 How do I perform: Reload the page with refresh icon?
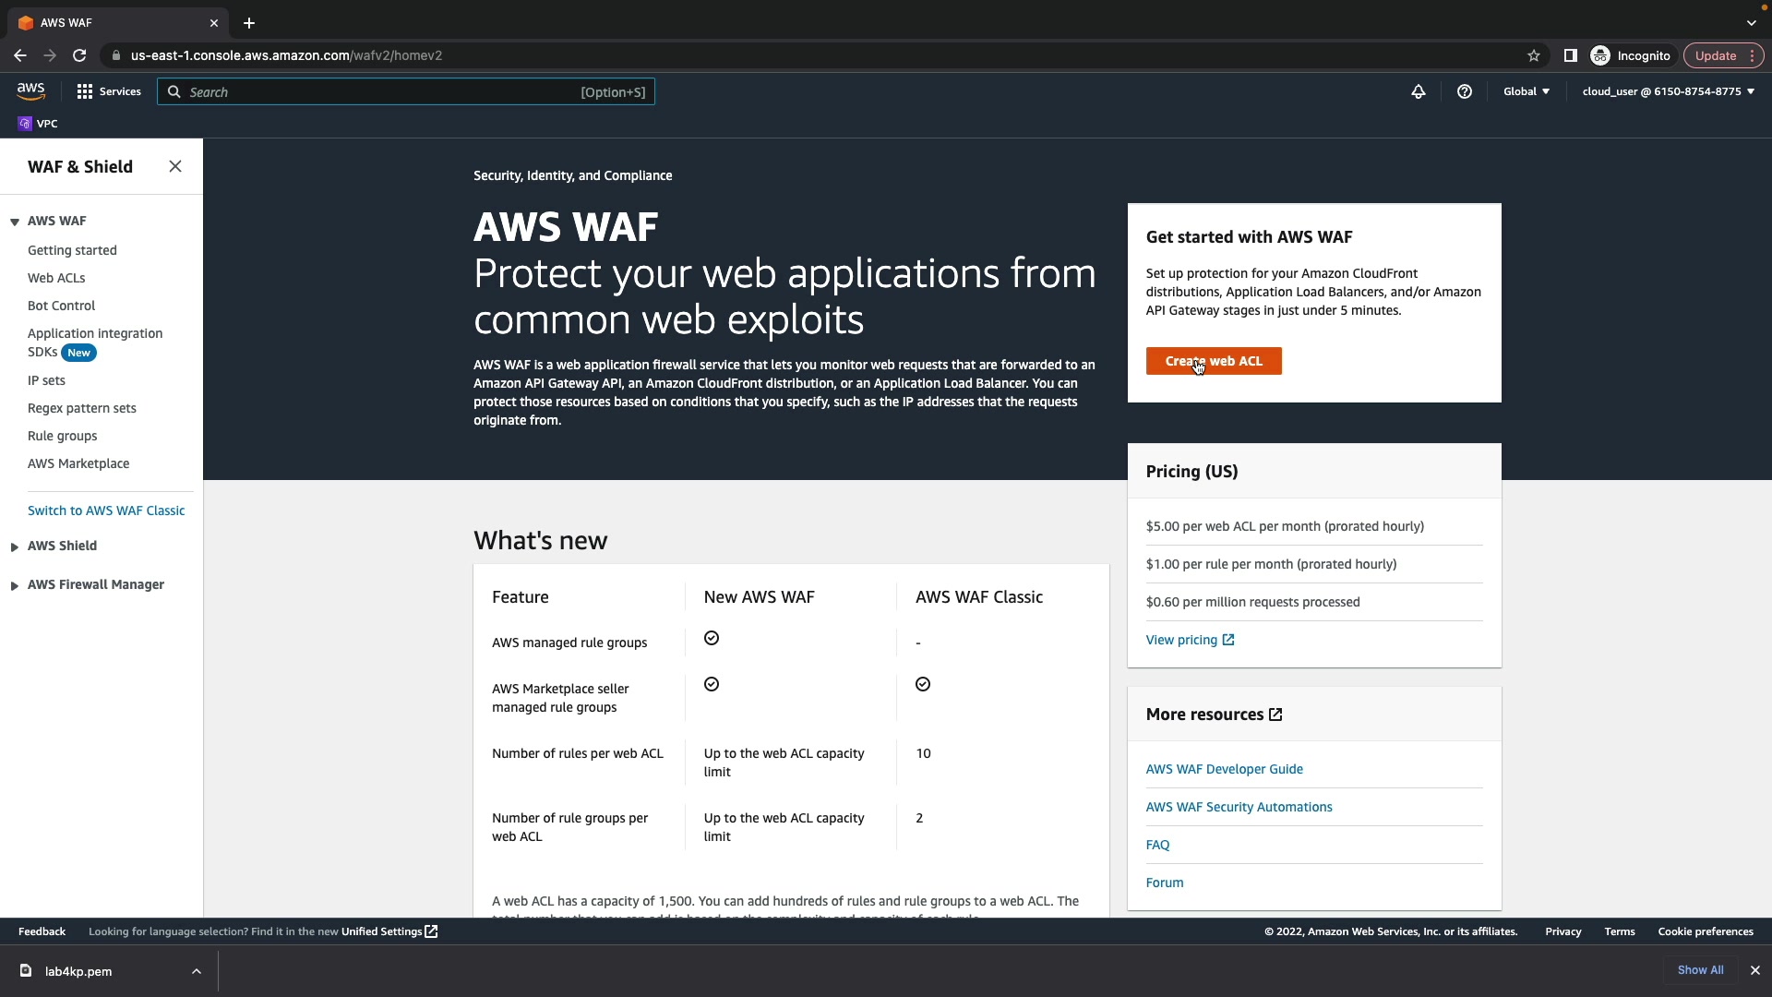click(x=79, y=55)
